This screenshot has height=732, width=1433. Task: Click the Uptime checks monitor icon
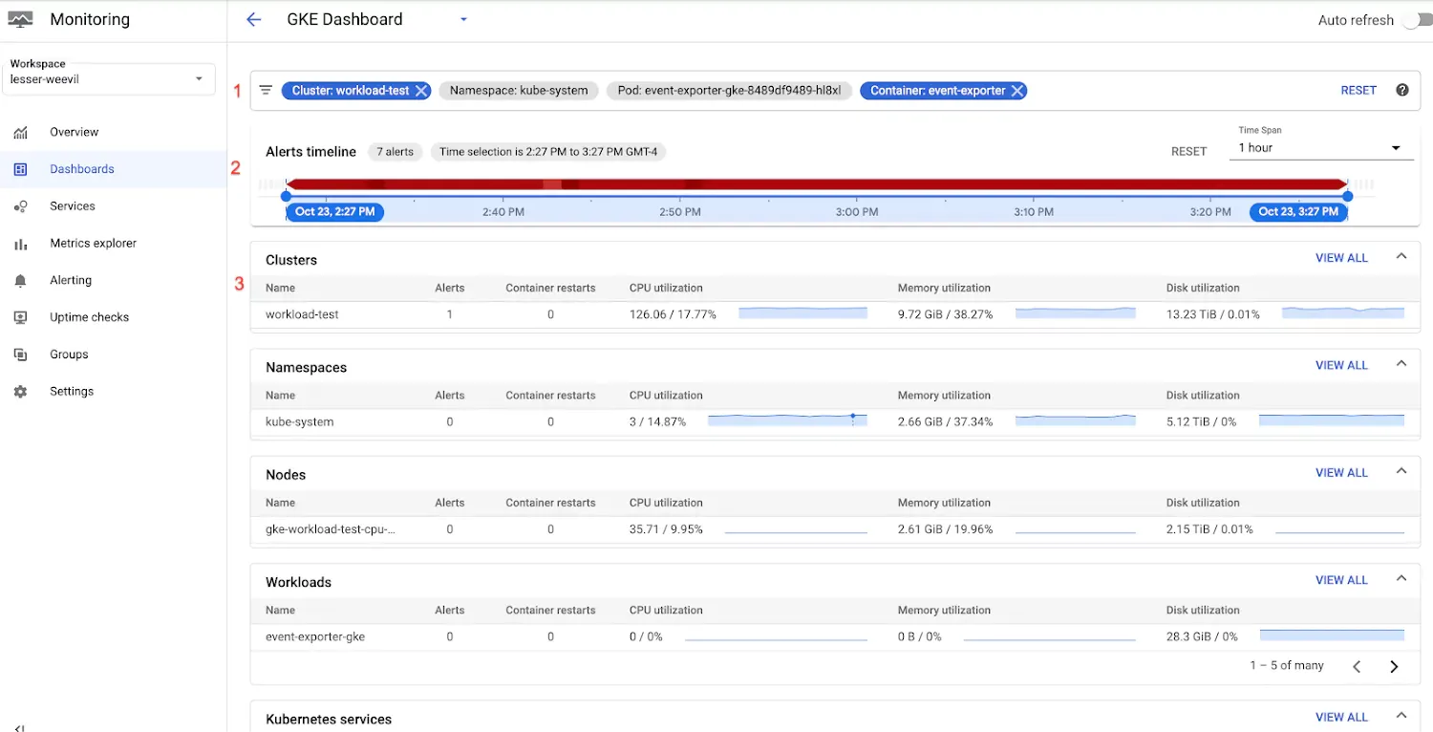20,317
